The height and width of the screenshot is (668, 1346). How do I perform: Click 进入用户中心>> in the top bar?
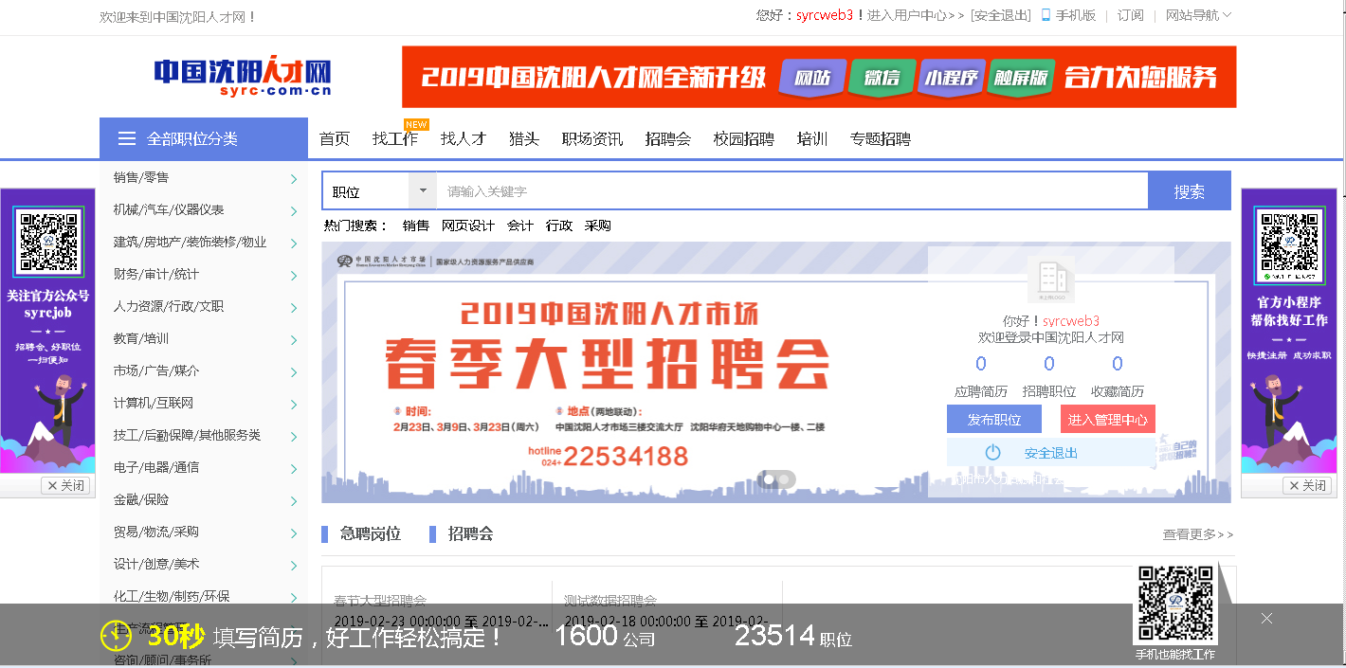916,15
